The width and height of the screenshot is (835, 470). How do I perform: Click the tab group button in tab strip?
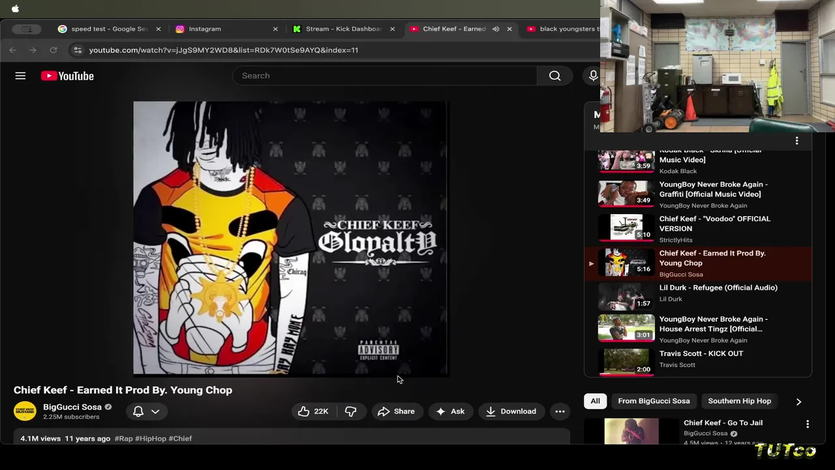click(x=27, y=29)
